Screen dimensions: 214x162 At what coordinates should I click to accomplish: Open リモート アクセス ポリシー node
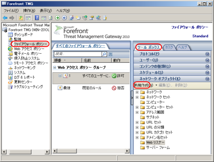[x=31, y=63]
